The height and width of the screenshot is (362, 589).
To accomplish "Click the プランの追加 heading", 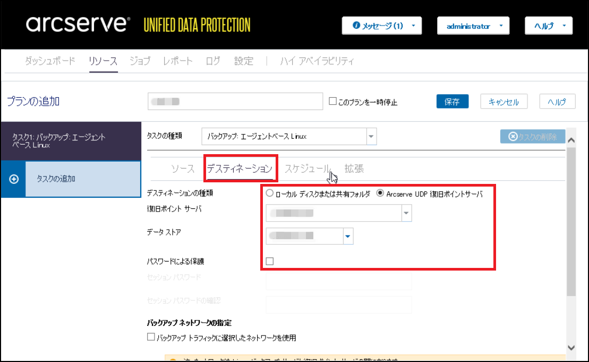I will pos(33,102).
